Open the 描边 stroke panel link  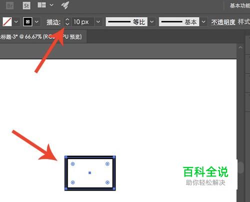pos(53,22)
